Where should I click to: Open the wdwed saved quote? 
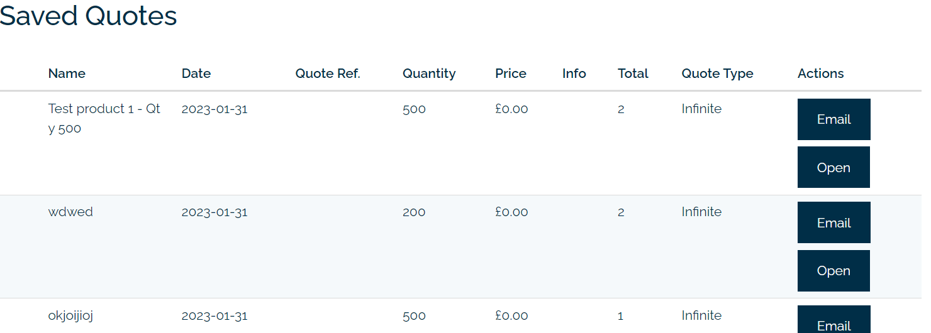point(833,271)
